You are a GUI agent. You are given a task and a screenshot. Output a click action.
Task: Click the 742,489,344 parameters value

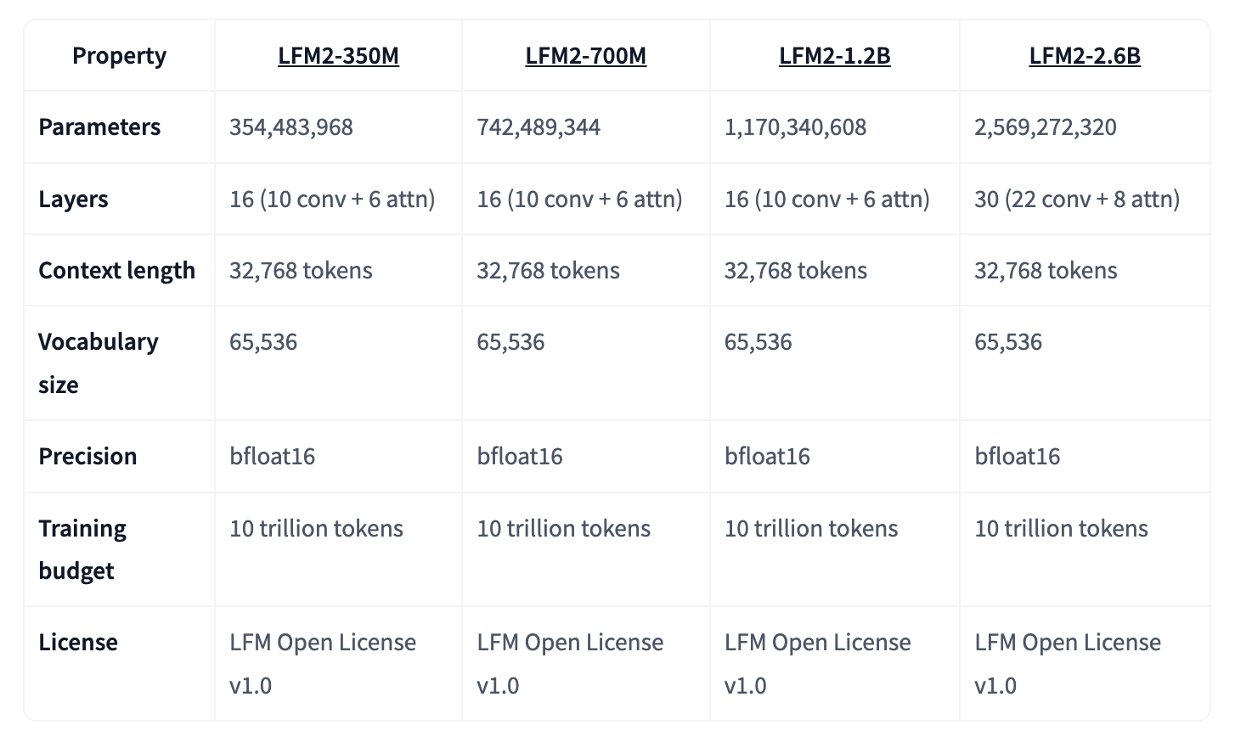(x=539, y=127)
